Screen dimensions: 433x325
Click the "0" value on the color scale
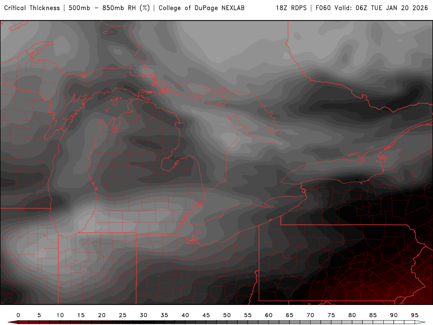tap(18, 315)
